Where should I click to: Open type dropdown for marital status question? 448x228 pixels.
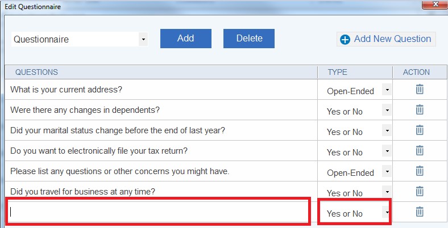click(387, 130)
